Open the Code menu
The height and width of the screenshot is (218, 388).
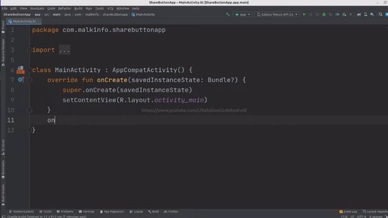coord(51,8)
